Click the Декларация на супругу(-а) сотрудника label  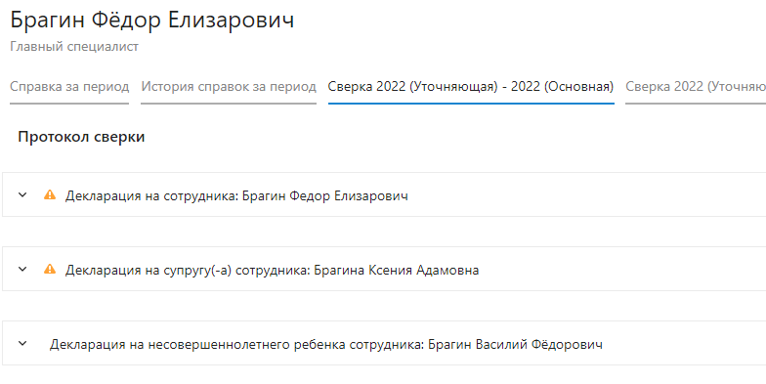click(x=188, y=270)
